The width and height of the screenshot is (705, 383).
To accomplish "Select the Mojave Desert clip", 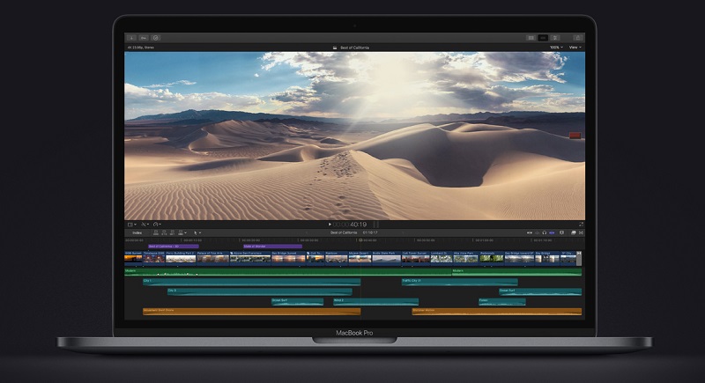I will point(360,259).
